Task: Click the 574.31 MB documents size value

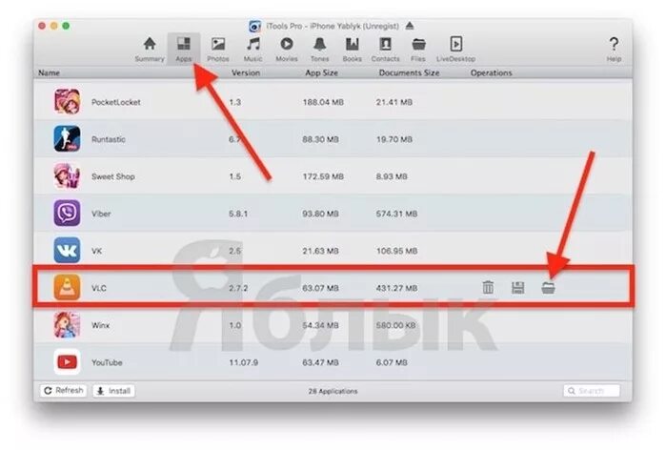Action: (396, 214)
